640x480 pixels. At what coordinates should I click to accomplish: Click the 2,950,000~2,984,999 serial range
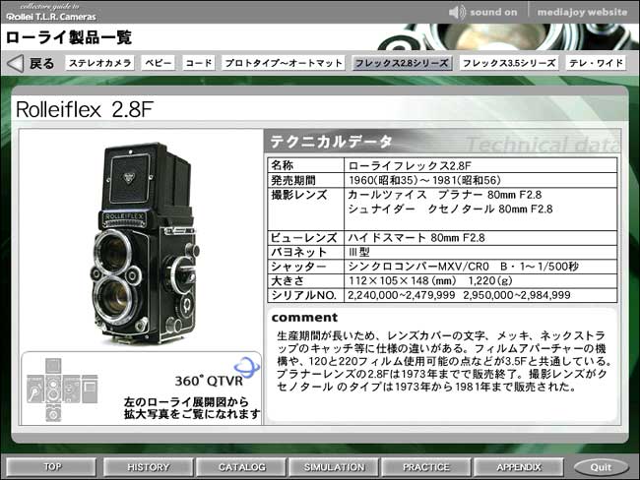517,295
